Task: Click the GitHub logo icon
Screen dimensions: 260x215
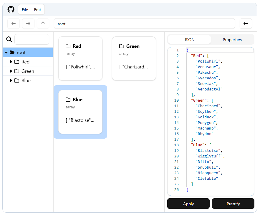Action: coord(11,9)
